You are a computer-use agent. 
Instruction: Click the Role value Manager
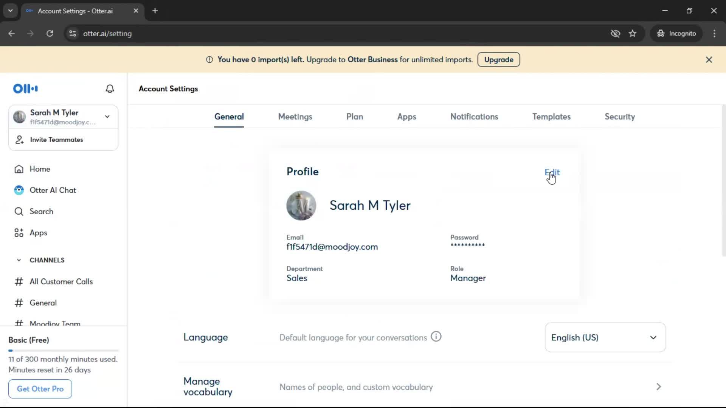tap(468, 278)
